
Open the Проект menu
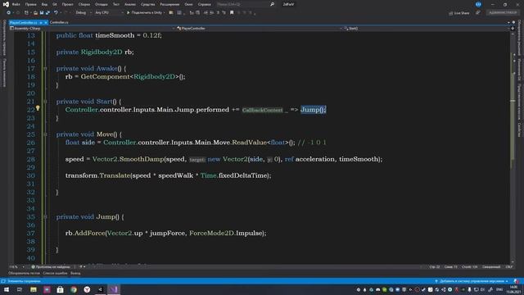67,4
